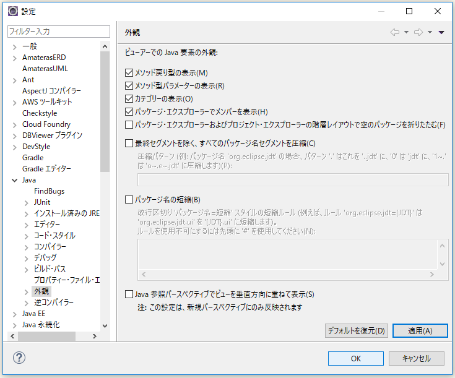Expand the エディター node arrow

[27, 225]
